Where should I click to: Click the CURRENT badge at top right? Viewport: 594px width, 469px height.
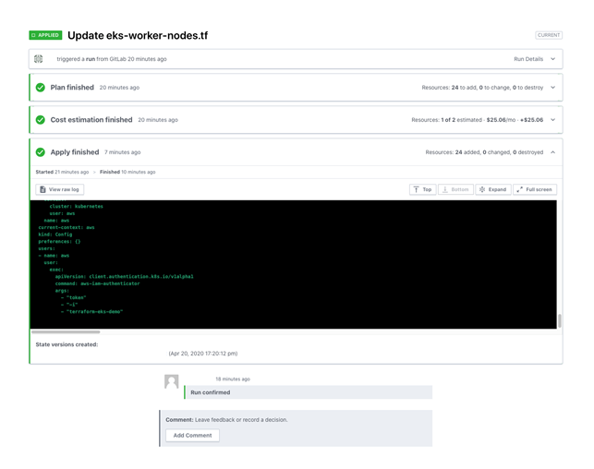548,35
